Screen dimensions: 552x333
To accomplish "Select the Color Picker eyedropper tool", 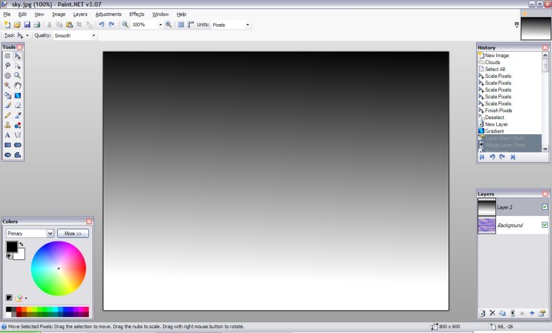I will pos(18,116).
